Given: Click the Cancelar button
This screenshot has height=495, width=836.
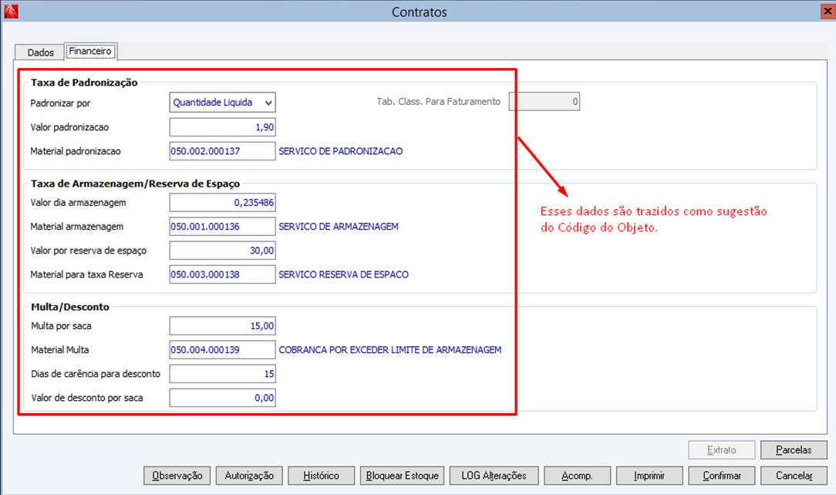Looking at the screenshot, I should [794, 476].
